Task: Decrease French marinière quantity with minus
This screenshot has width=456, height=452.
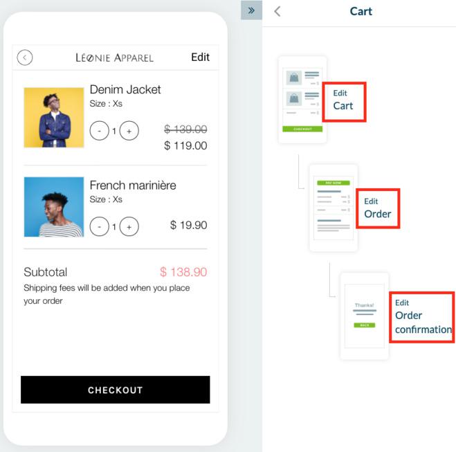Action: click(x=99, y=226)
